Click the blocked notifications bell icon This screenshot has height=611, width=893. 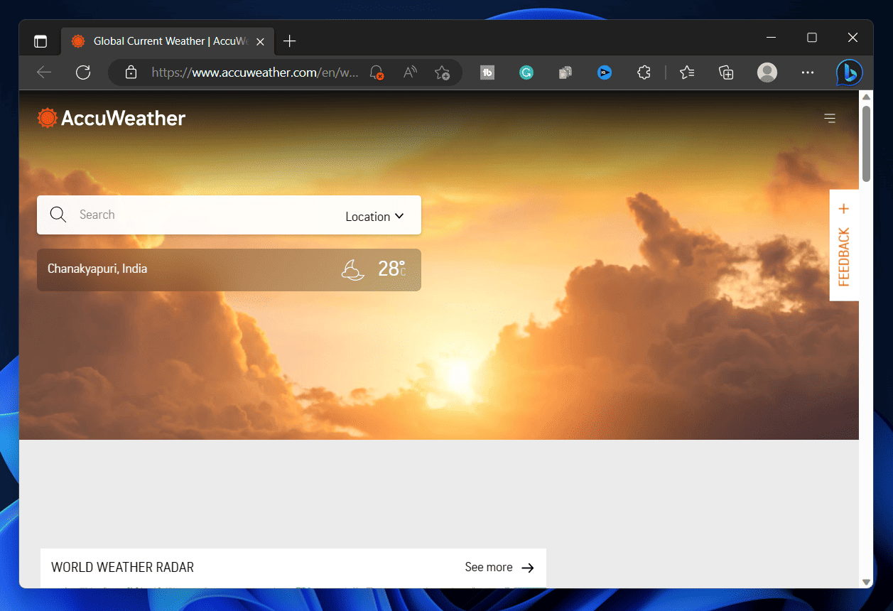click(377, 72)
